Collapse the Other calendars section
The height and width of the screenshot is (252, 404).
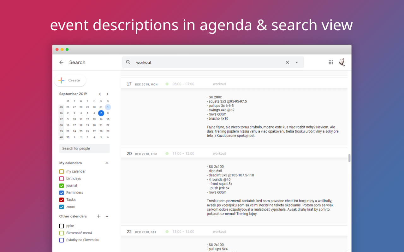107,216
